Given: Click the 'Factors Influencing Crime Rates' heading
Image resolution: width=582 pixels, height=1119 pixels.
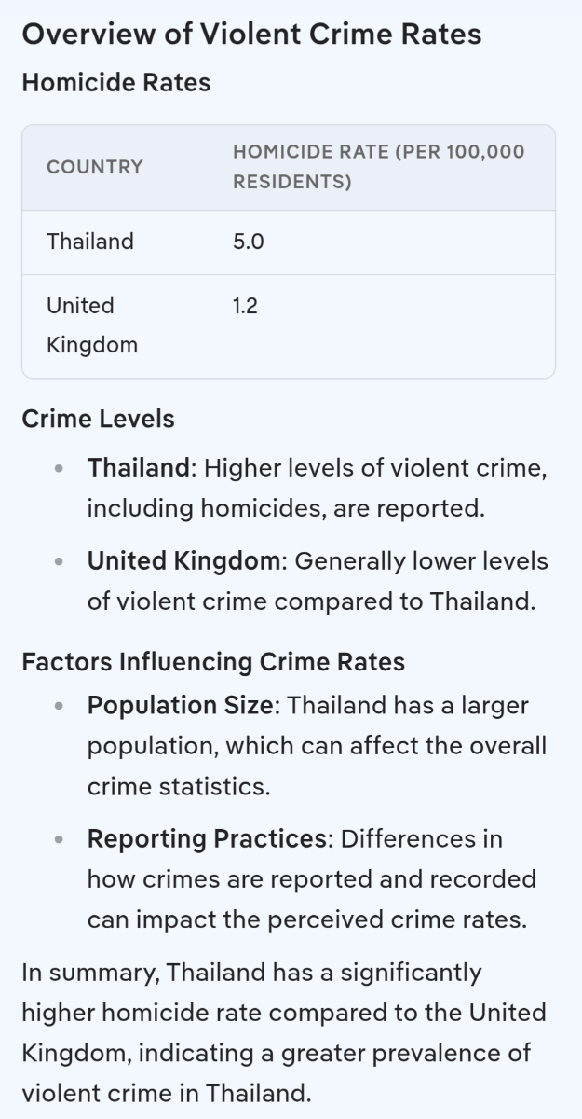Looking at the screenshot, I should [x=213, y=662].
